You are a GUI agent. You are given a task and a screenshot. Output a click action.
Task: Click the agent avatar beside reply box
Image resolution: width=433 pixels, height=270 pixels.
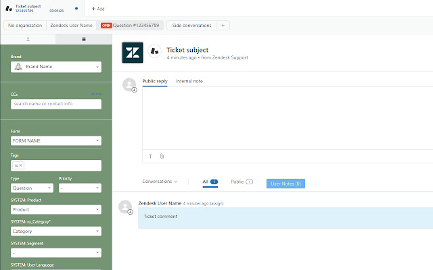click(129, 85)
